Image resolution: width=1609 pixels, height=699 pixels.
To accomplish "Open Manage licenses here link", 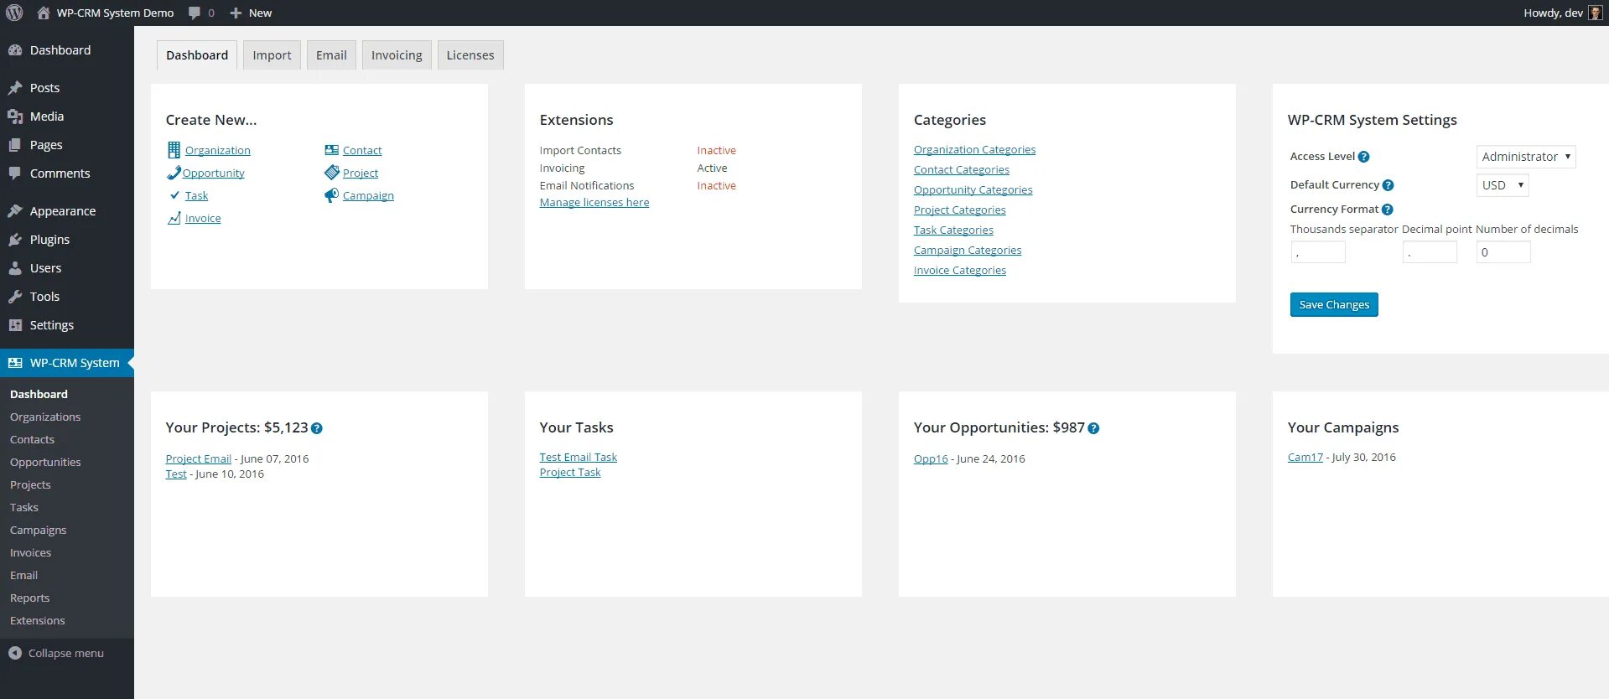I will (594, 203).
